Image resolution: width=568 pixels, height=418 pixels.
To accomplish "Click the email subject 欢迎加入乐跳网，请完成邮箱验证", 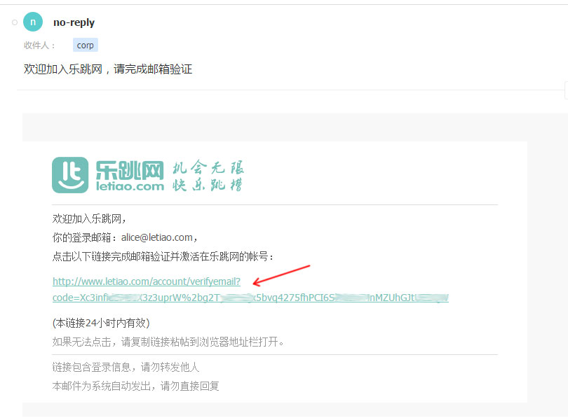I will 108,69.
